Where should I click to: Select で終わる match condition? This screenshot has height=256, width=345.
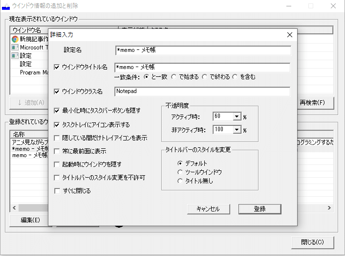click(x=205, y=77)
